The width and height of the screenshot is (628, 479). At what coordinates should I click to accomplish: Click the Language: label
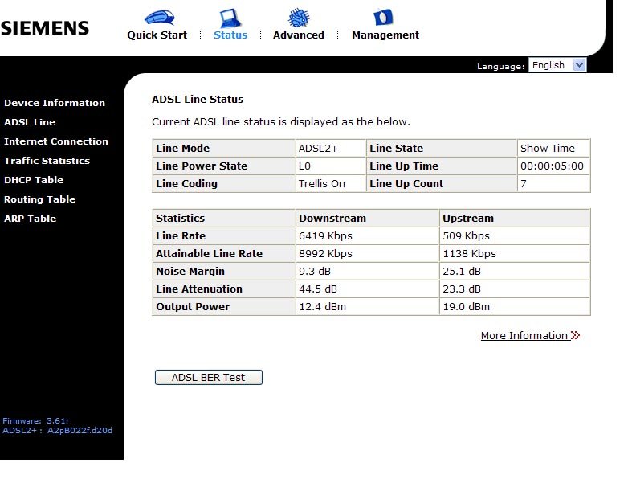coord(500,67)
